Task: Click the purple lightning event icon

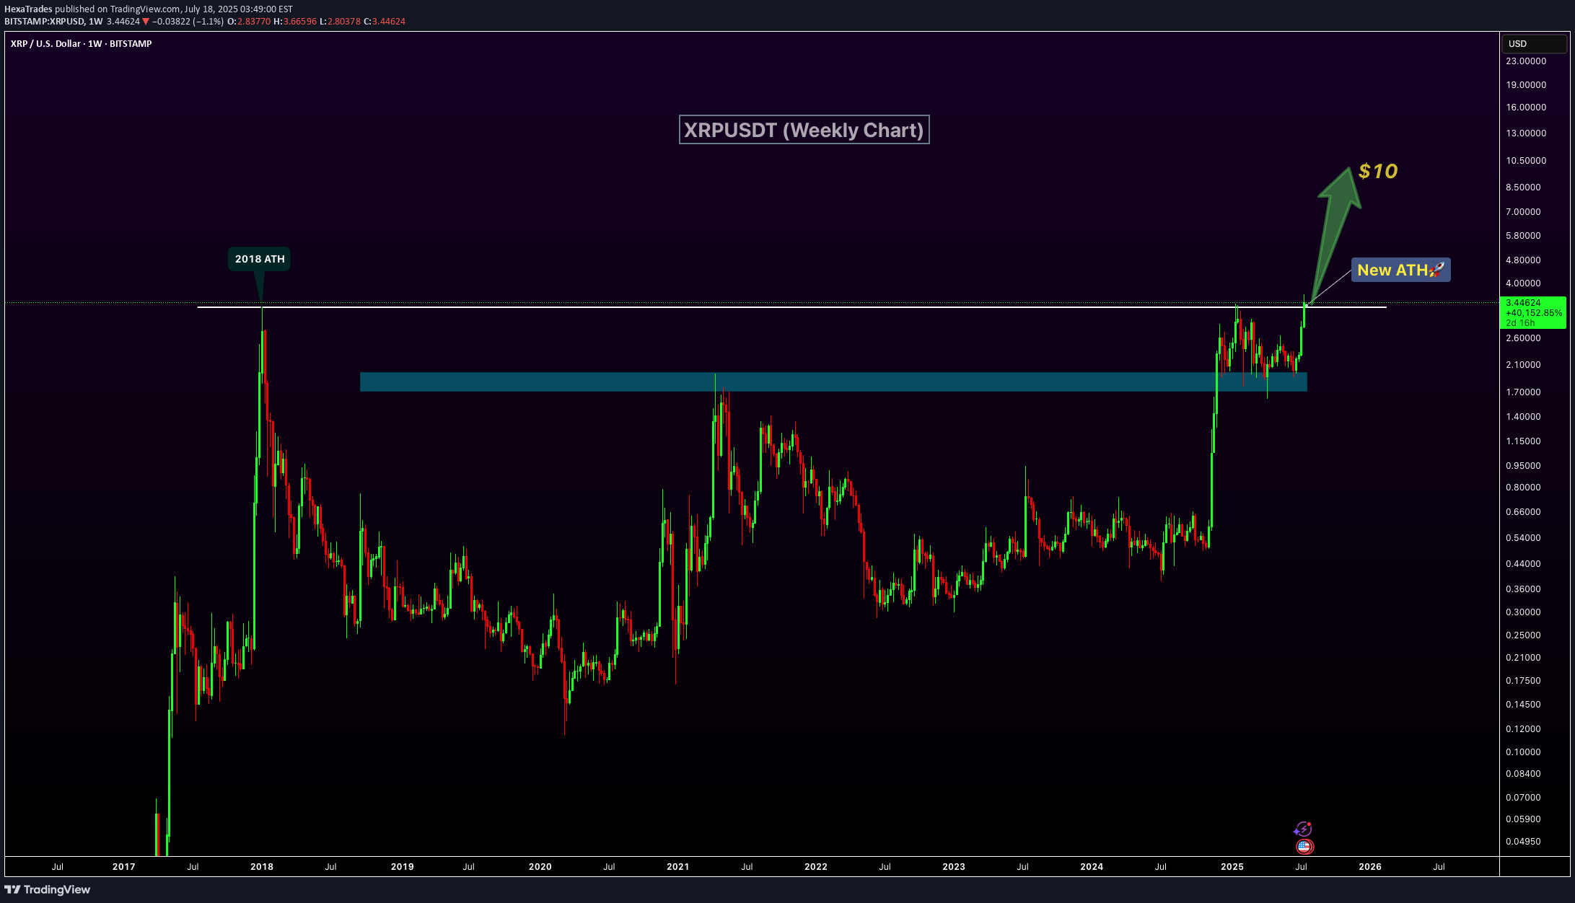Action: (x=1303, y=829)
